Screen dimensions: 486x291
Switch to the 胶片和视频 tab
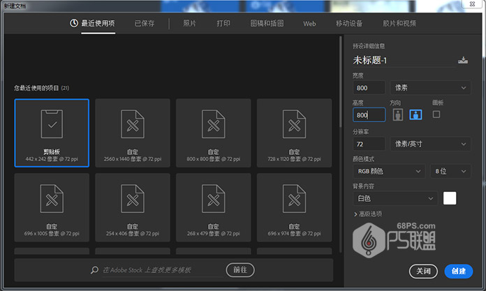click(x=399, y=23)
